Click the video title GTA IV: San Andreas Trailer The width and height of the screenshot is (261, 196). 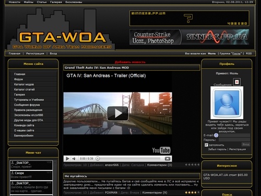[x=106, y=76]
